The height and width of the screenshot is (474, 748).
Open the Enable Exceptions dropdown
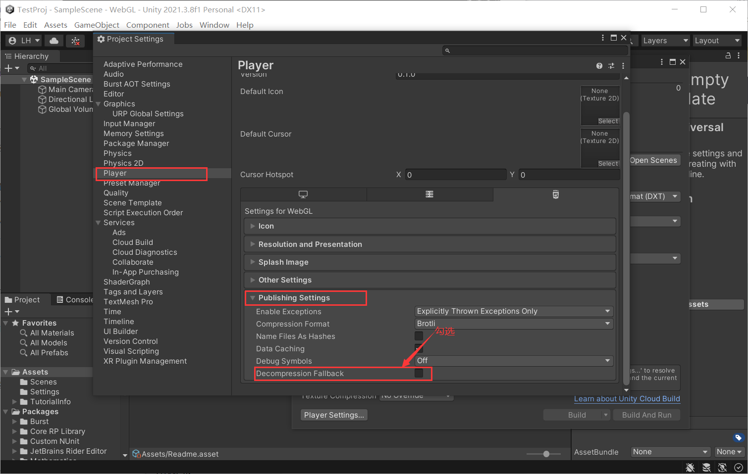pos(514,311)
